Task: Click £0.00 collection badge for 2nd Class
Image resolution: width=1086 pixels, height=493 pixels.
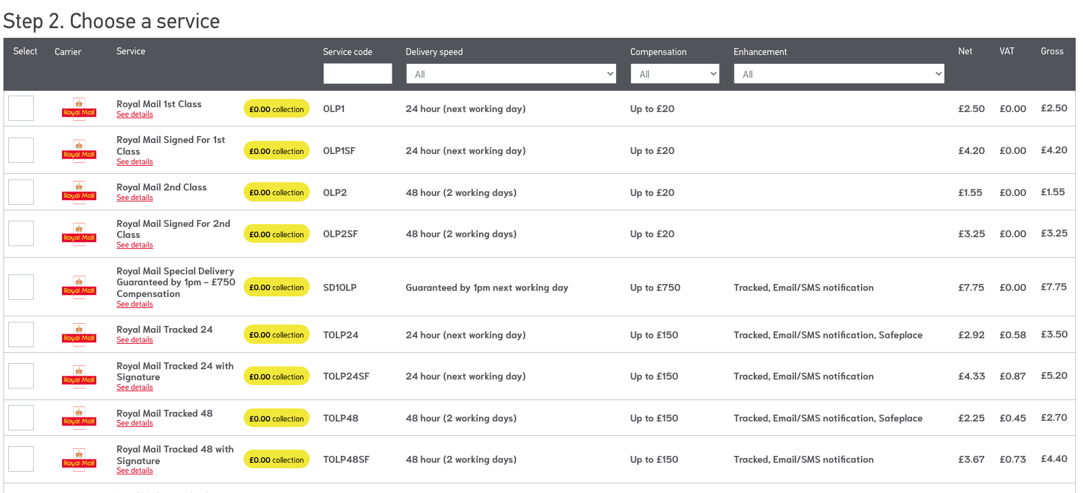Action: click(277, 193)
